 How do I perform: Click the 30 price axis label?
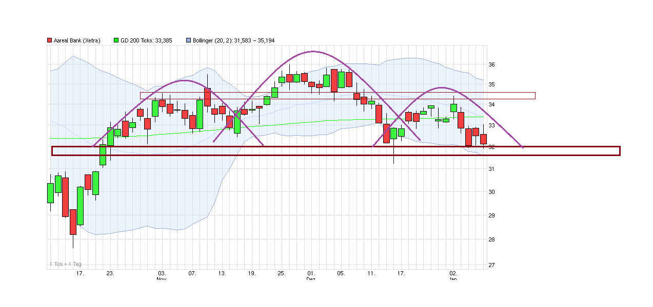point(492,192)
